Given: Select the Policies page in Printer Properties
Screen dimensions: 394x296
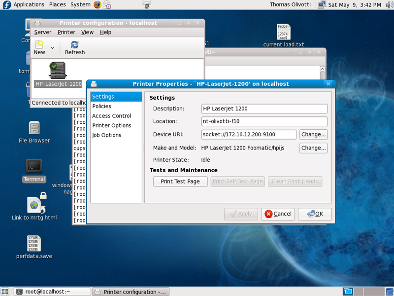Looking at the screenshot, I should coord(116,106).
